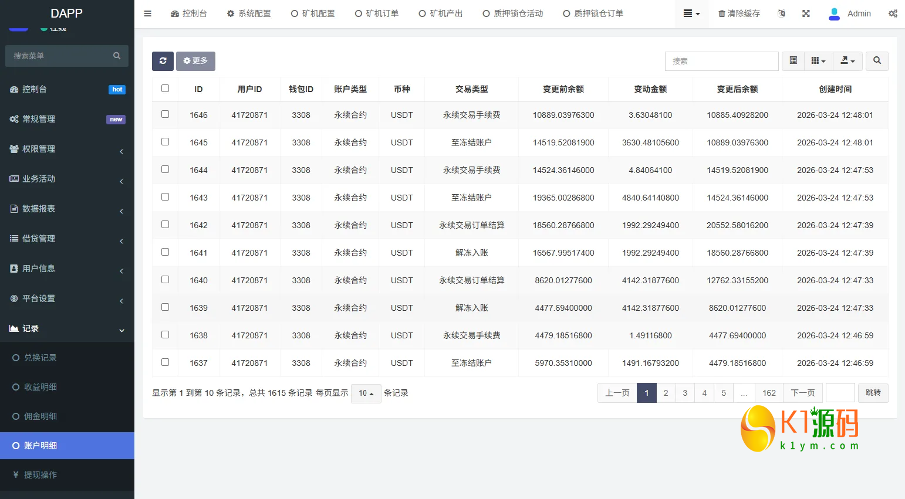Toggle the sidebar hamburger menu icon

148,13
